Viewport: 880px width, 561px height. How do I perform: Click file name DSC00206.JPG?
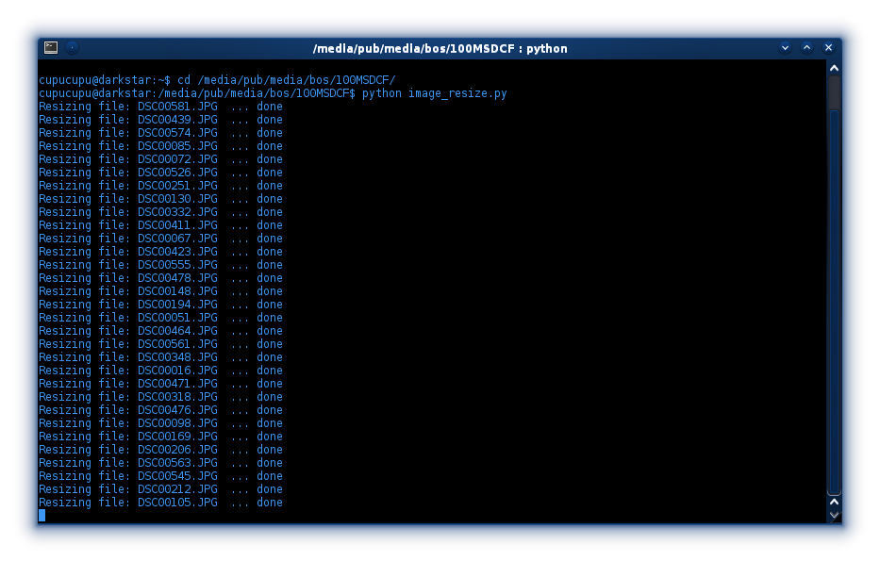coord(177,450)
